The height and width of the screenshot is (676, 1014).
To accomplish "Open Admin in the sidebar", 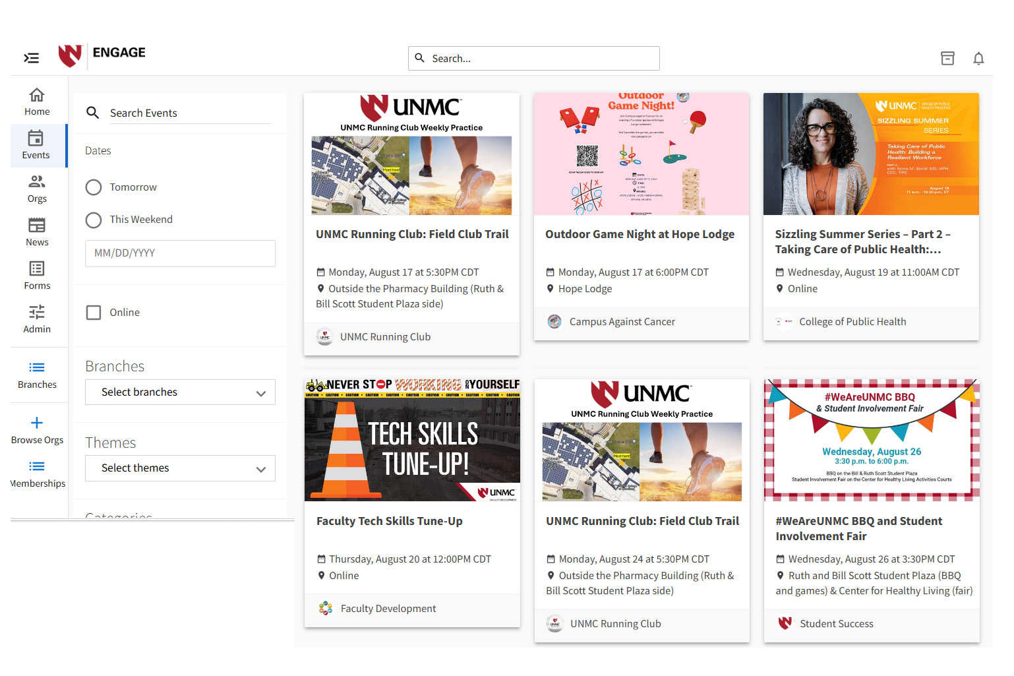I will click(37, 320).
